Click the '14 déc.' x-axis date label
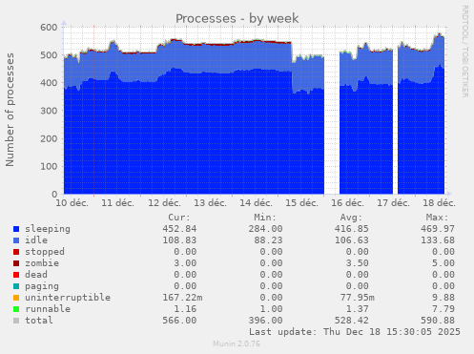This screenshot has width=474, height=354. (256, 203)
